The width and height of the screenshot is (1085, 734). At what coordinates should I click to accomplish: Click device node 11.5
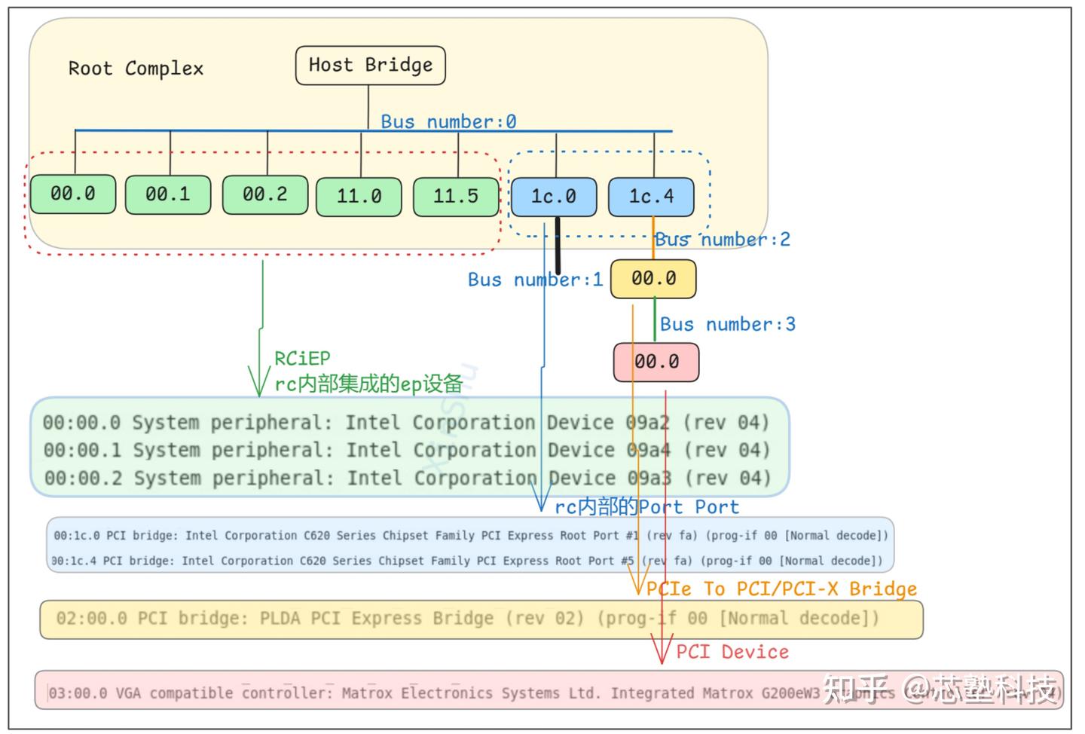point(456,197)
